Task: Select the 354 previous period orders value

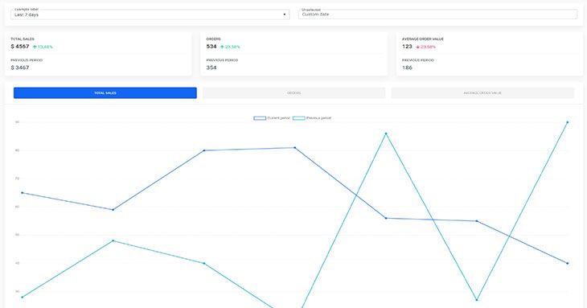Action: (x=211, y=68)
